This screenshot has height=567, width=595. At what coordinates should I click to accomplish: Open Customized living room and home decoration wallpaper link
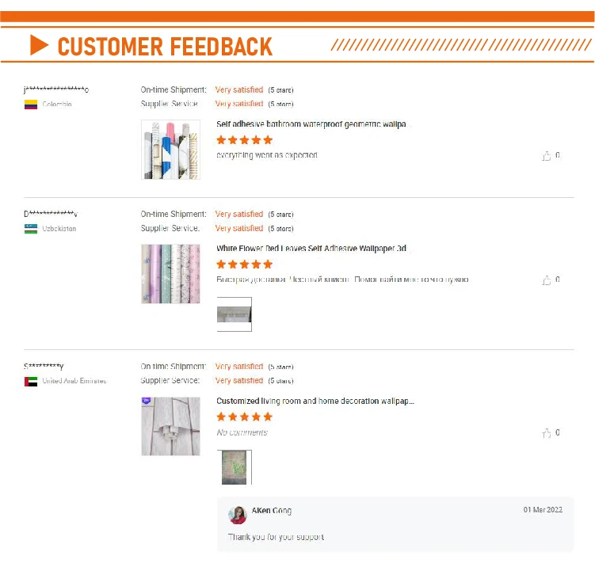(315, 401)
